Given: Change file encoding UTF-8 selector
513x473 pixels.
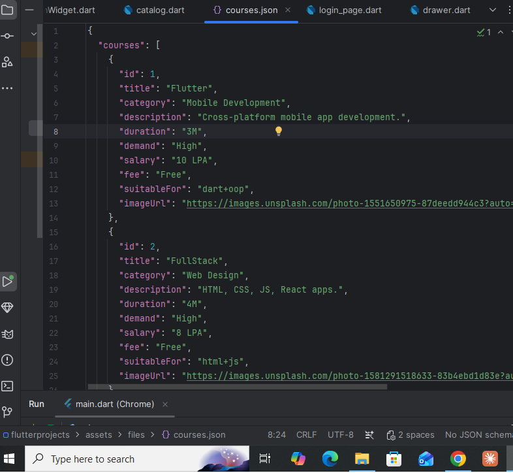Looking at the screenshot, I should click(341, 435).
